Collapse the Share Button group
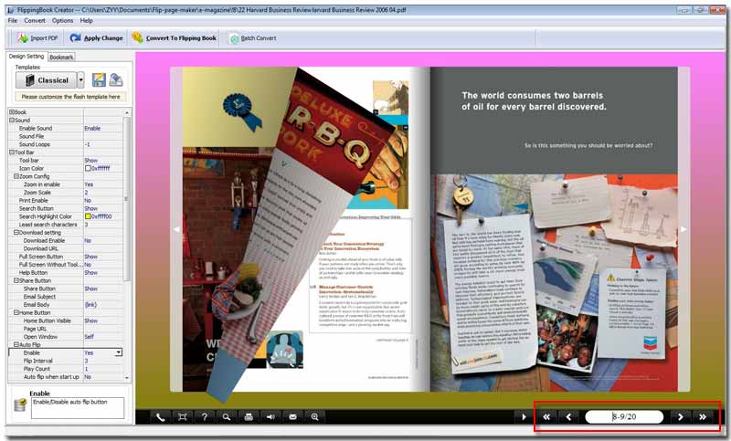Viewport: 731px width, 441px height. [16, 281]
